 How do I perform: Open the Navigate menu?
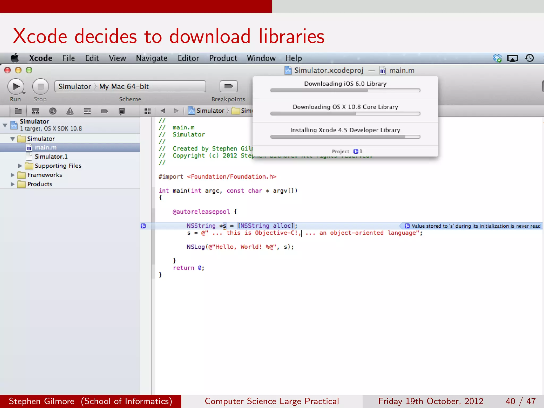(x=152, y=58)
